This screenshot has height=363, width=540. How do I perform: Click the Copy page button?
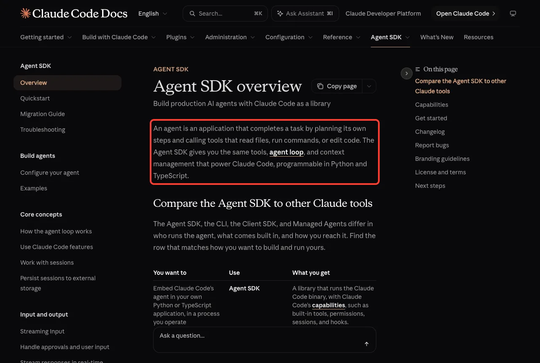[x=337, y=86]
